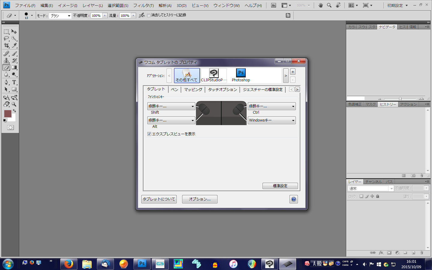Image resolution: width=432 pixels, height=270 pixels.
Task: Click the CLIPStudioPaint application icon
Action: tap(214, 75)
